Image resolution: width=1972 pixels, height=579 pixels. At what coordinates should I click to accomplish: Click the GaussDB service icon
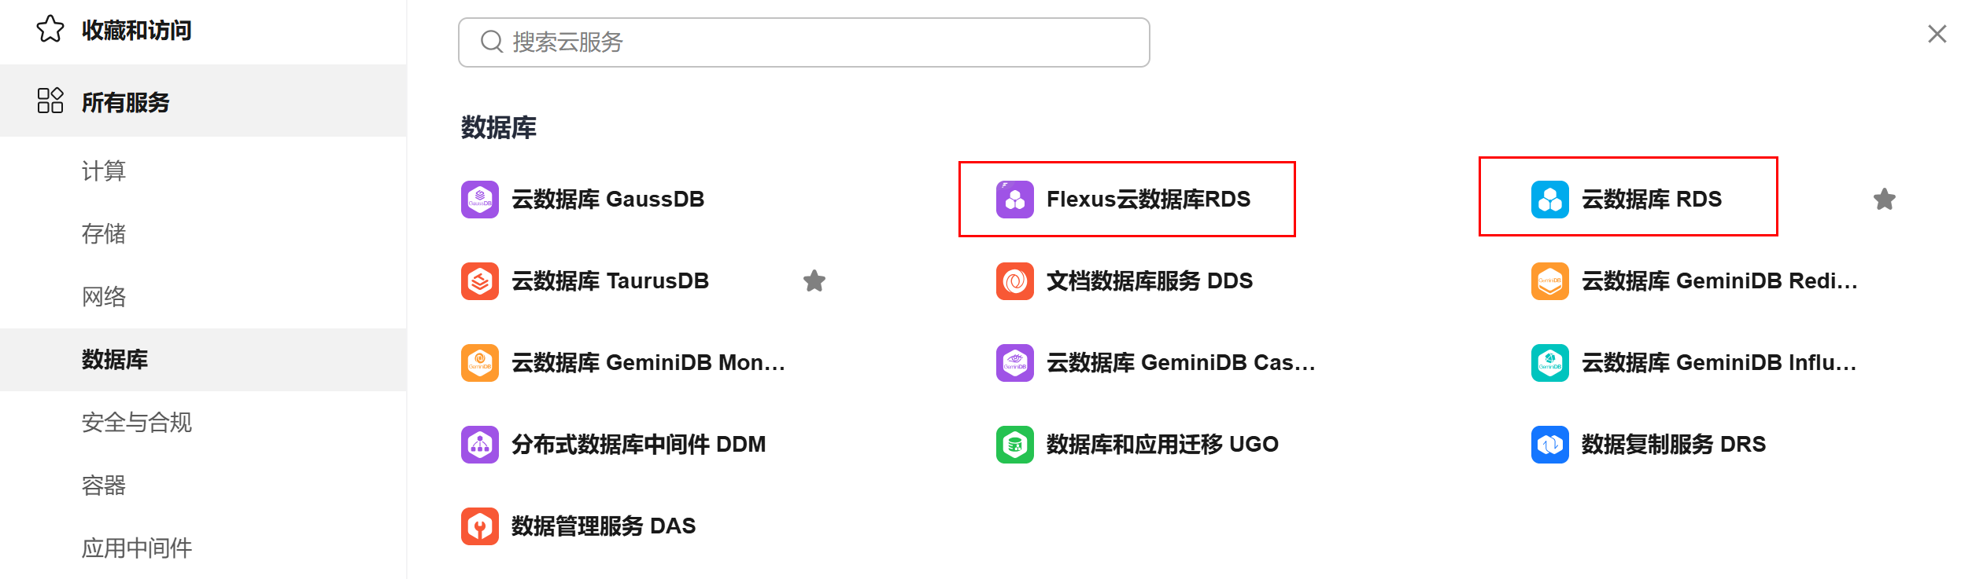pyautogui.click(x=479, y=200)
